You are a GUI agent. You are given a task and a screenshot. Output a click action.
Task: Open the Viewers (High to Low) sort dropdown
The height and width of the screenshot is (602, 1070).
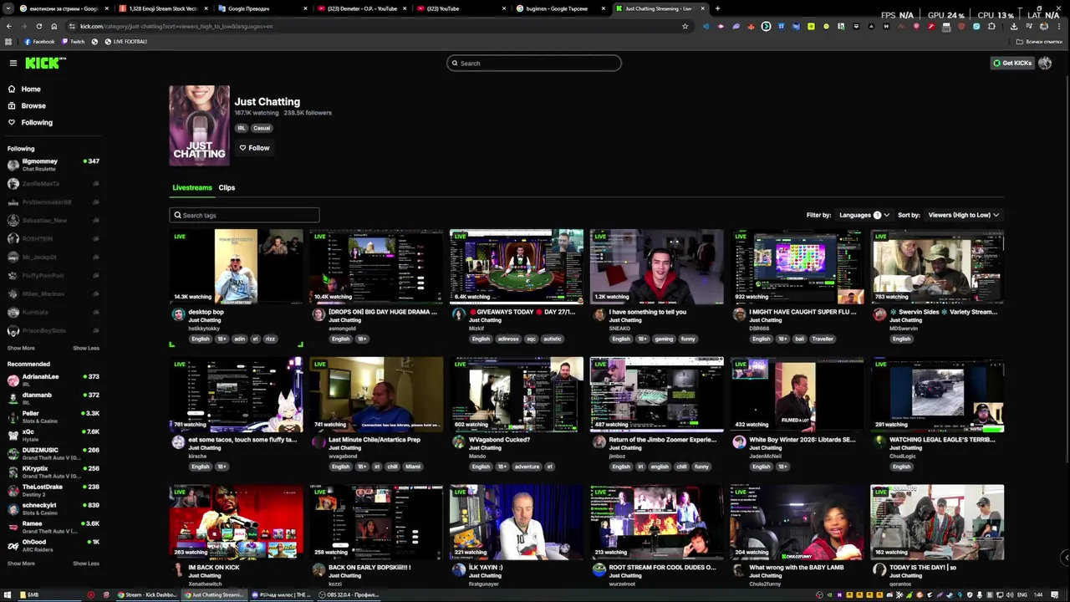point(963,215)
